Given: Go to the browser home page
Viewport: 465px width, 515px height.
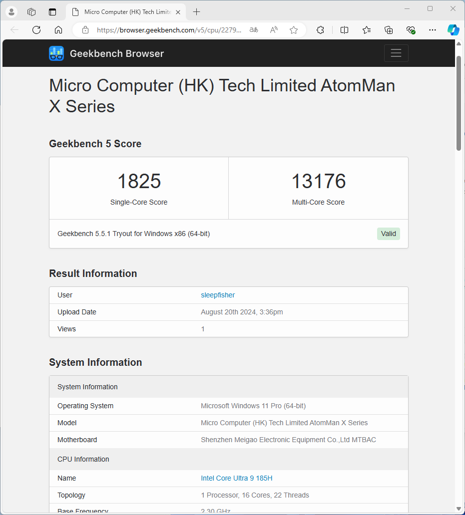Looking at the screenshot, I should [x=58, y=30].
